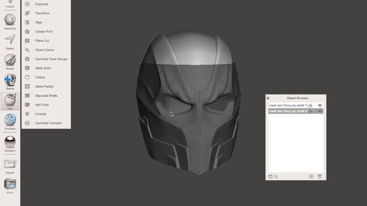Delete object with the trash icon
This screenshot has width=367, height=206.
[320, 177]
